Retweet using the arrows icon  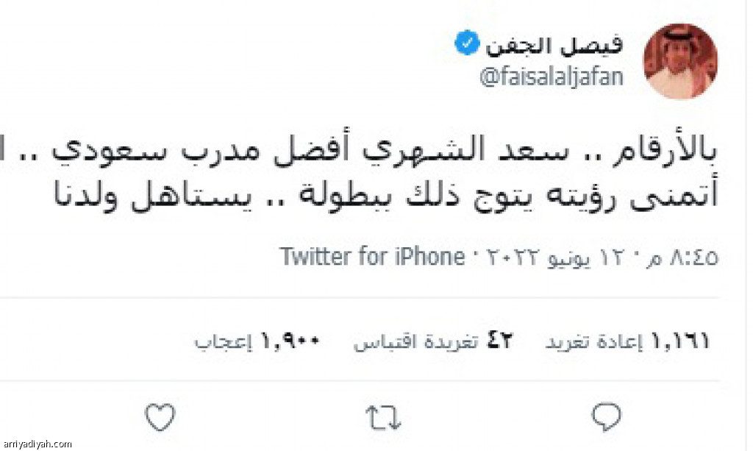pyautogui.click(x=383, y=417)
